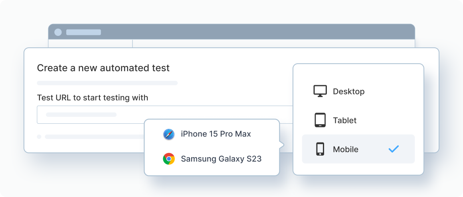Click the blue checkmark beside Mobile
Screen dimensions: 463x197
(394, 149)
